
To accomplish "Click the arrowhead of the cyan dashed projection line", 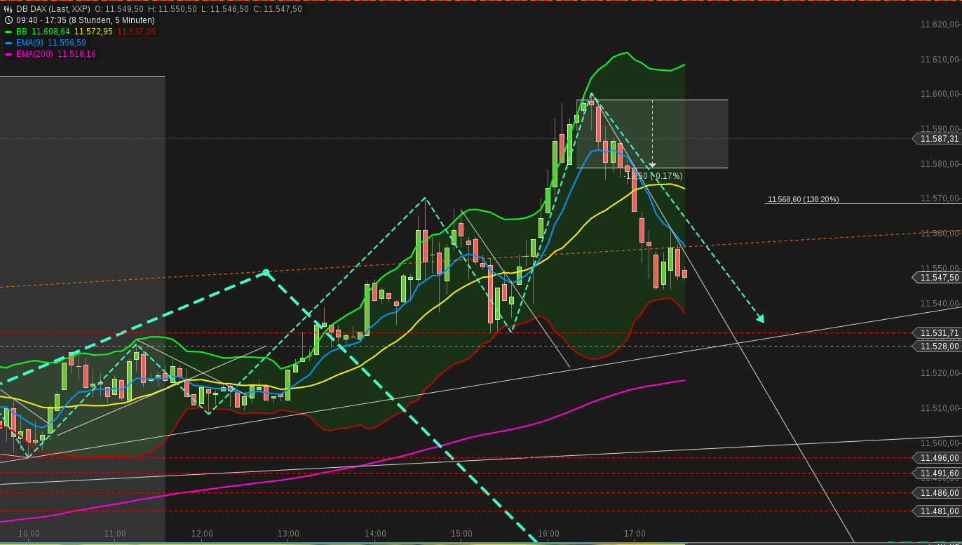I will tap(761, 320).
